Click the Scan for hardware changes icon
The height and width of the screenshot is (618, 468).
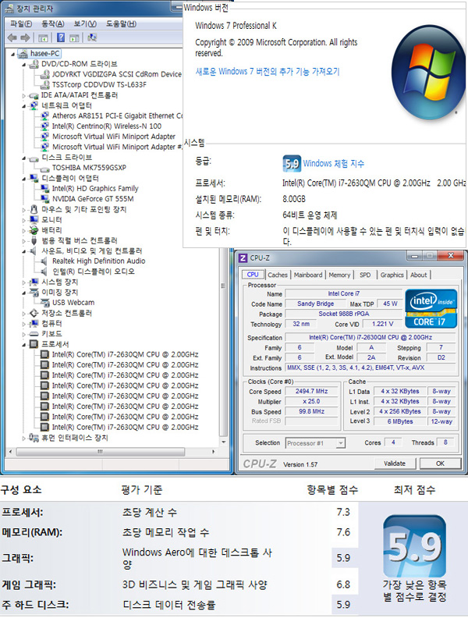click(x=94, y=37)
